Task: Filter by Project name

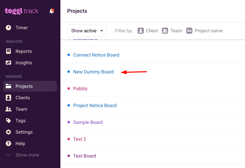Action: coord(205,31)
